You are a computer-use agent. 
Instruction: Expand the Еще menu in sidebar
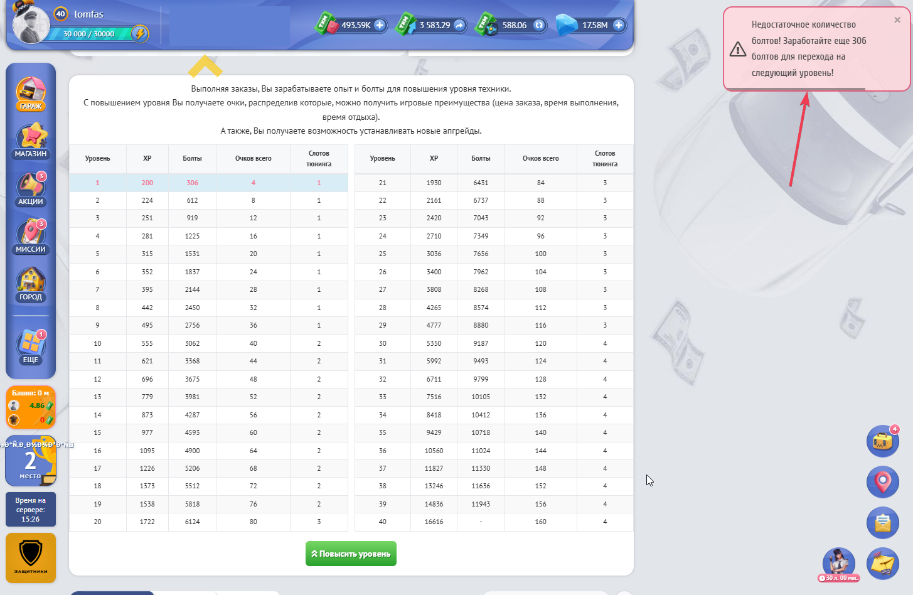pyautogui.click(x=31, y=346)
